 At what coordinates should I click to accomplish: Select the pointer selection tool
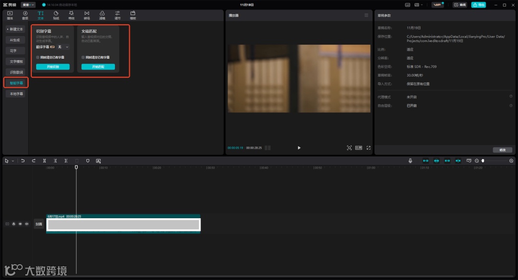(7, 161)
